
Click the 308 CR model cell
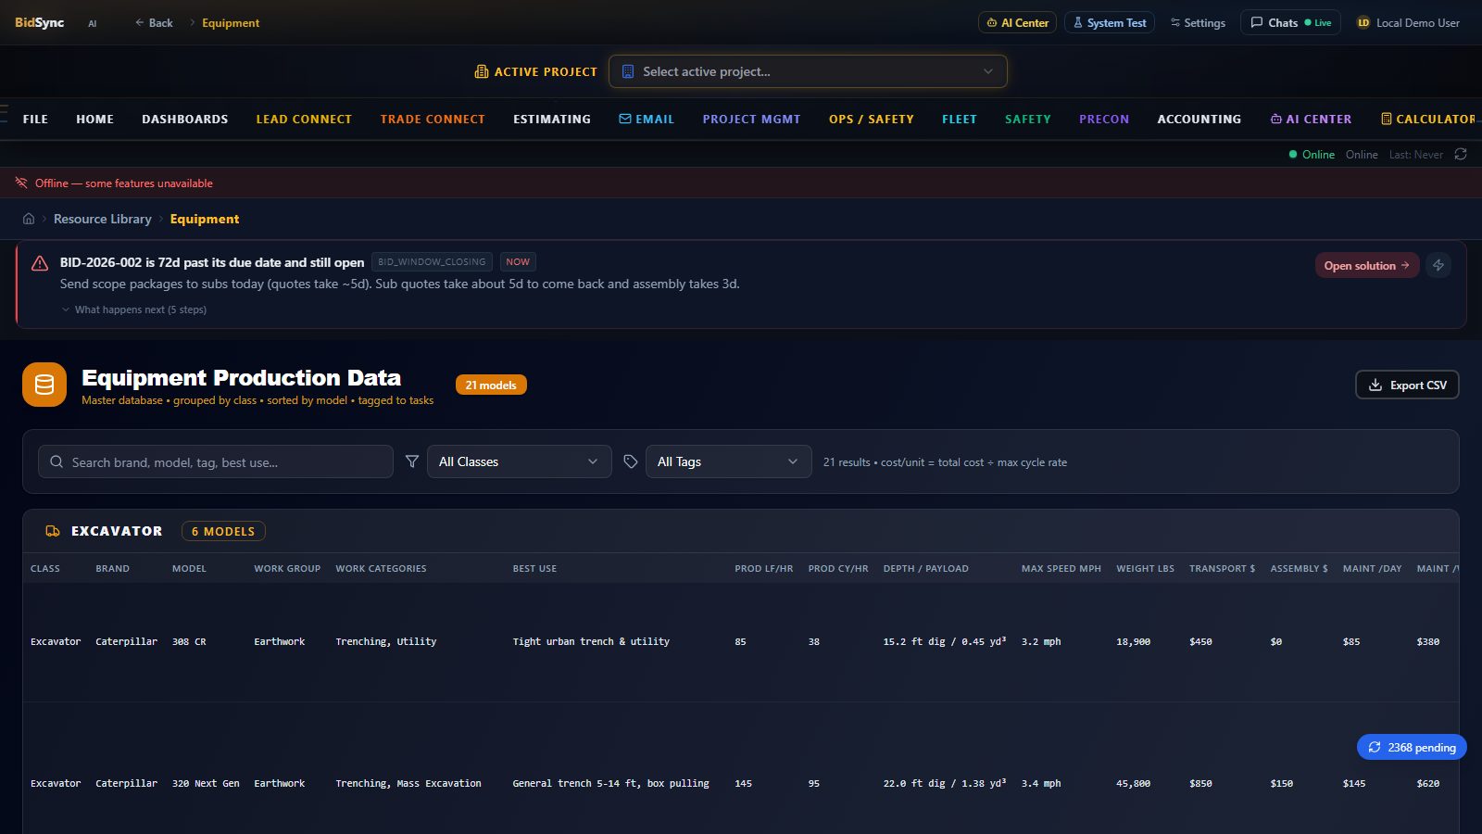(189, 641)
